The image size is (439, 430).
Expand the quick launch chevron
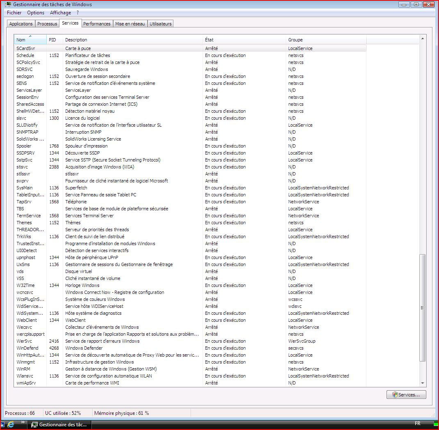[23, 423]
